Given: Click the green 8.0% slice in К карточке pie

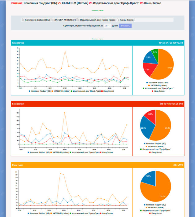Looking at the screenshot, I should coord(155,54).
